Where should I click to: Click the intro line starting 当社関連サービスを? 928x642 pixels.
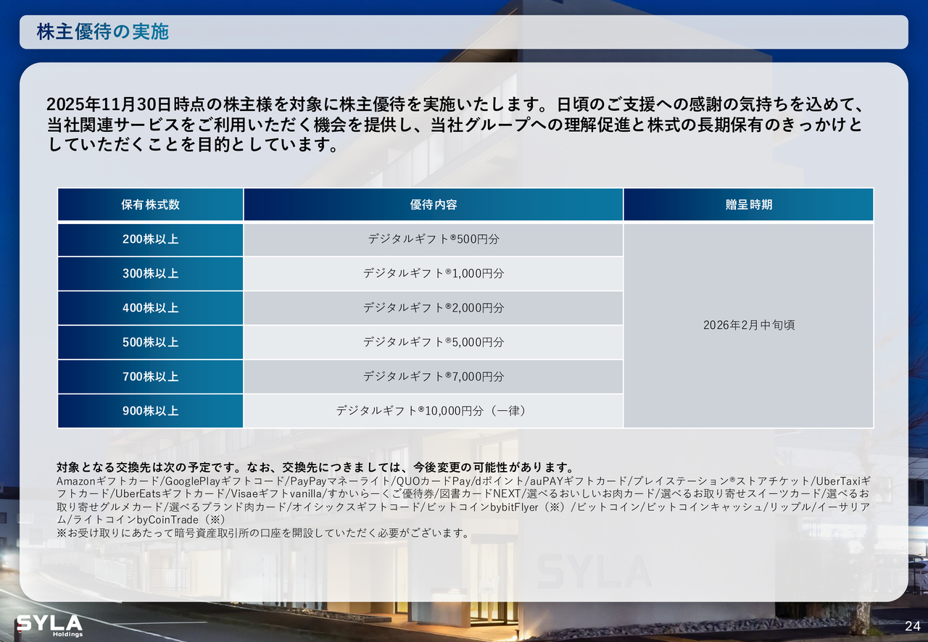tap(454, 125)
